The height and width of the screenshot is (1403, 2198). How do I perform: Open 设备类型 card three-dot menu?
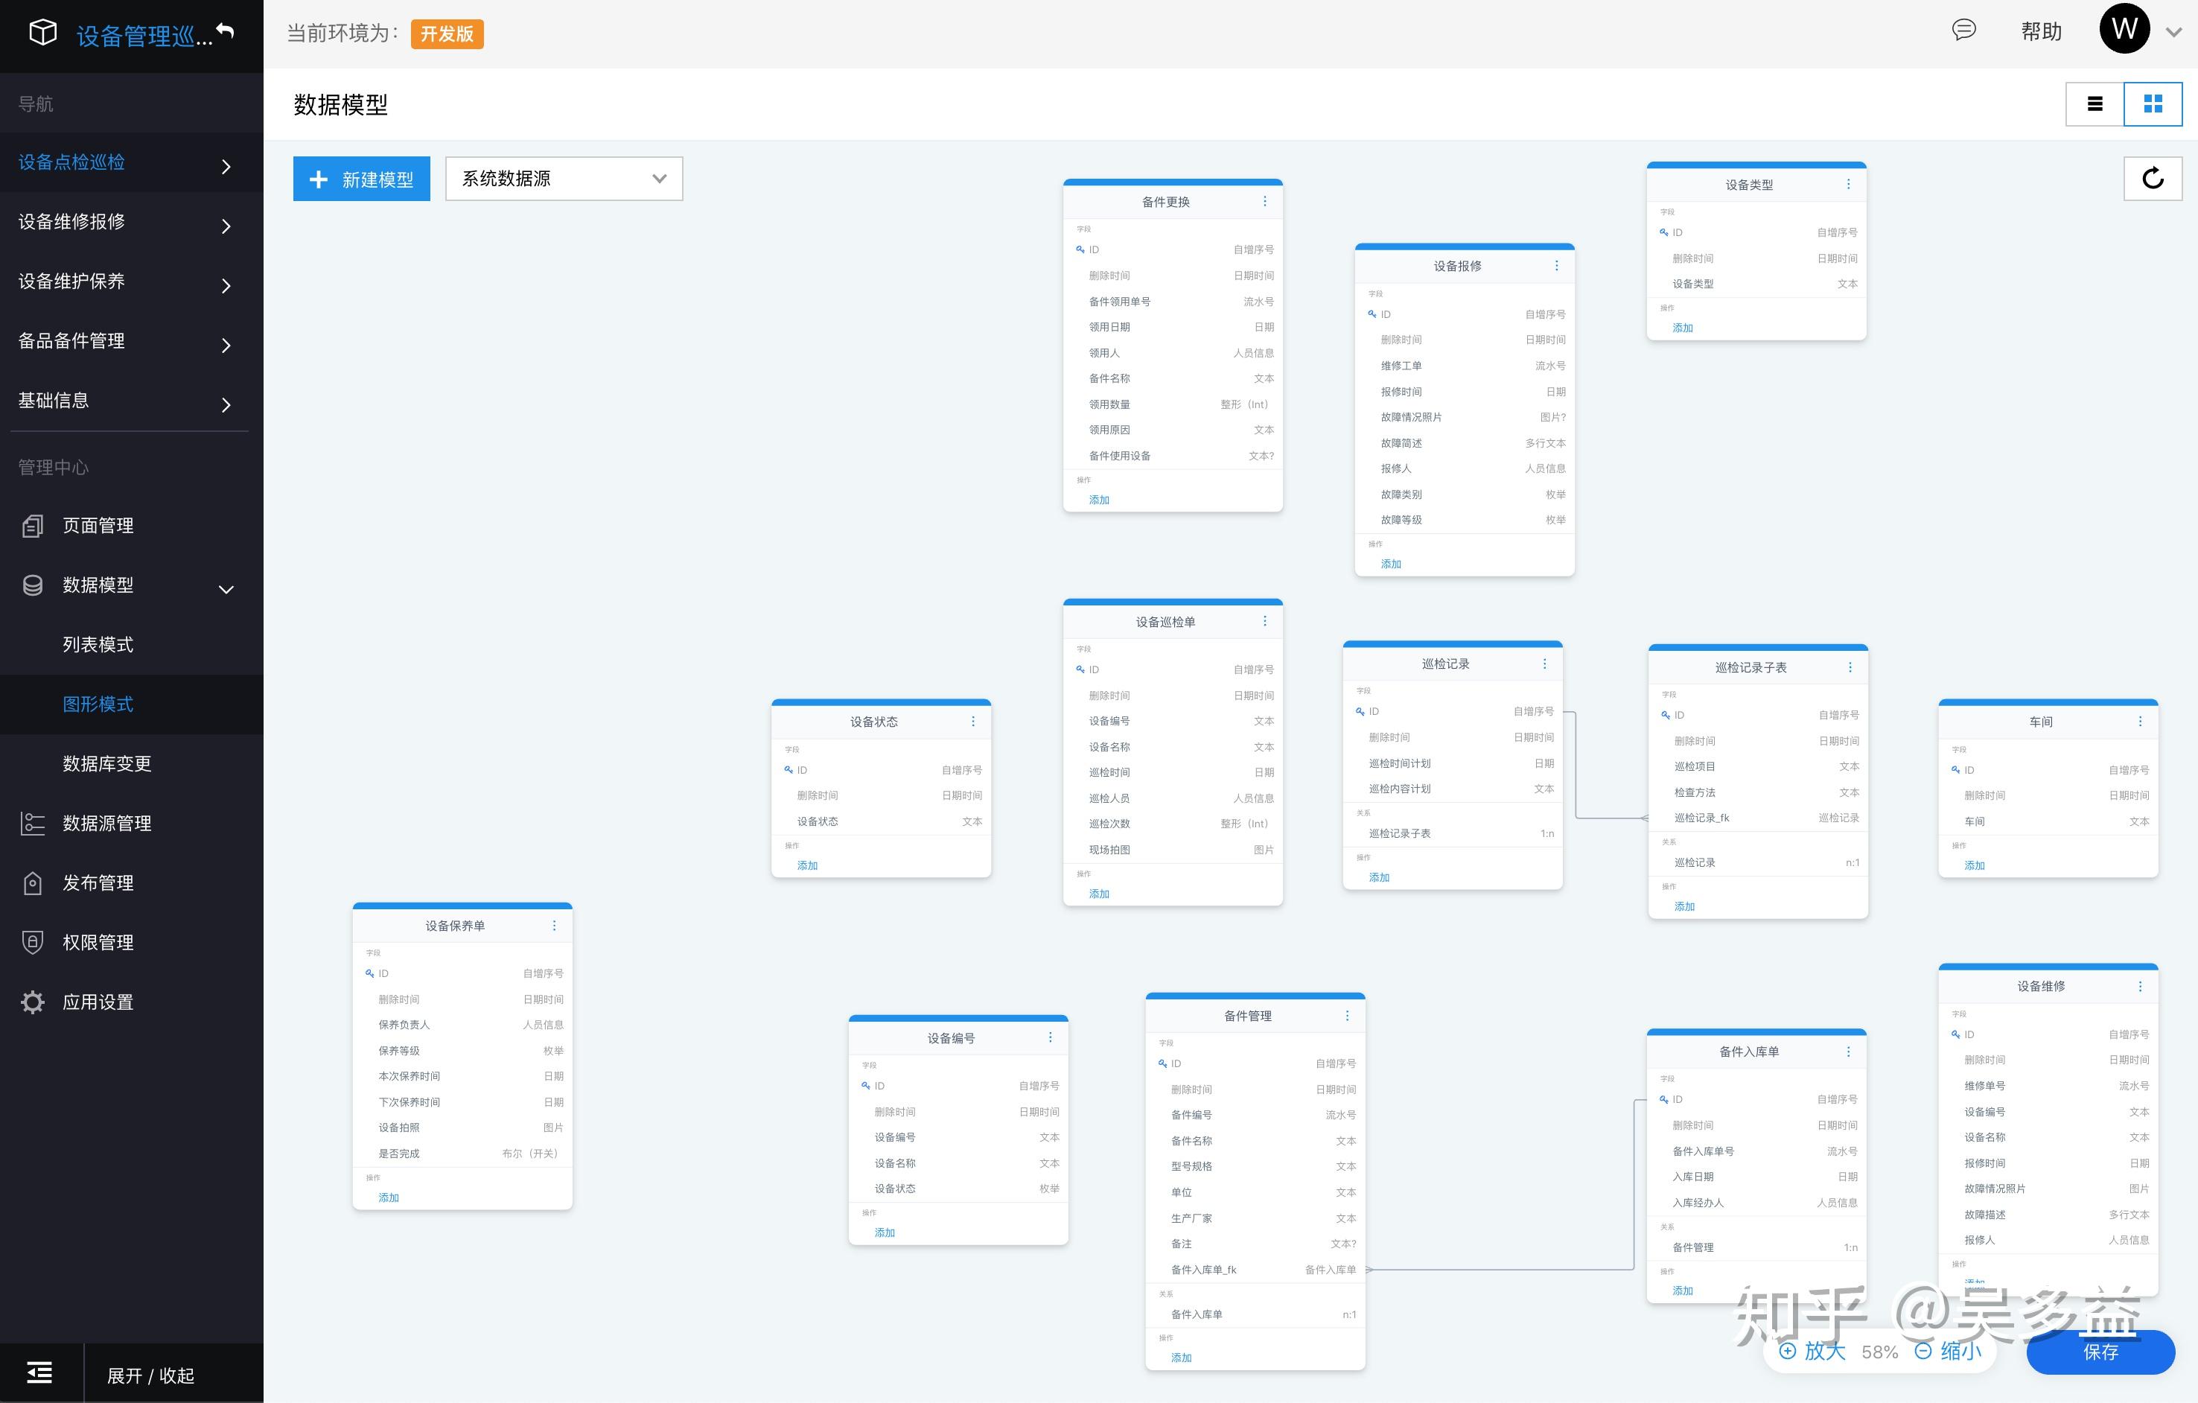(1848, 185)
